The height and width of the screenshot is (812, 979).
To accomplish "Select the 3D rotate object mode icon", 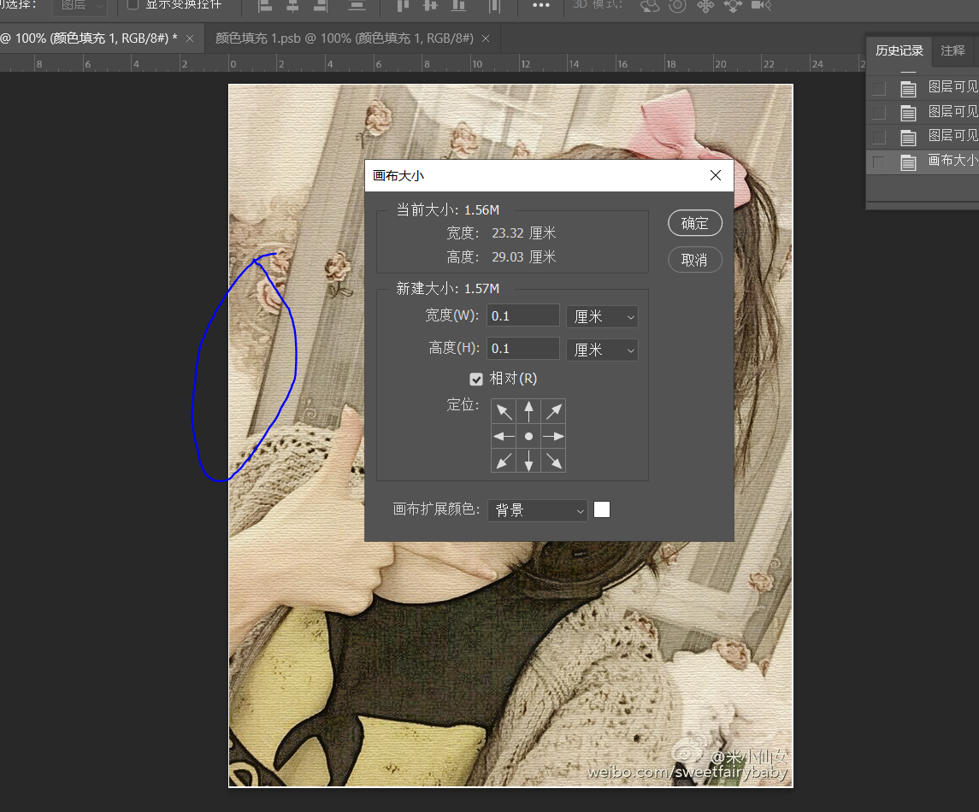I will (x=650, y=6).
